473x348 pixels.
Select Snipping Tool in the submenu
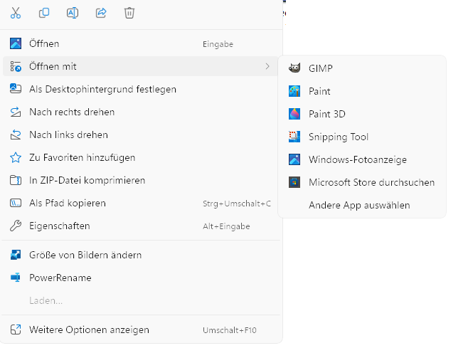click(338, 137)
